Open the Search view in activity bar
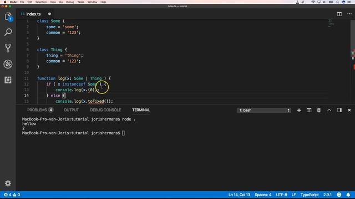 click(8, 32)
